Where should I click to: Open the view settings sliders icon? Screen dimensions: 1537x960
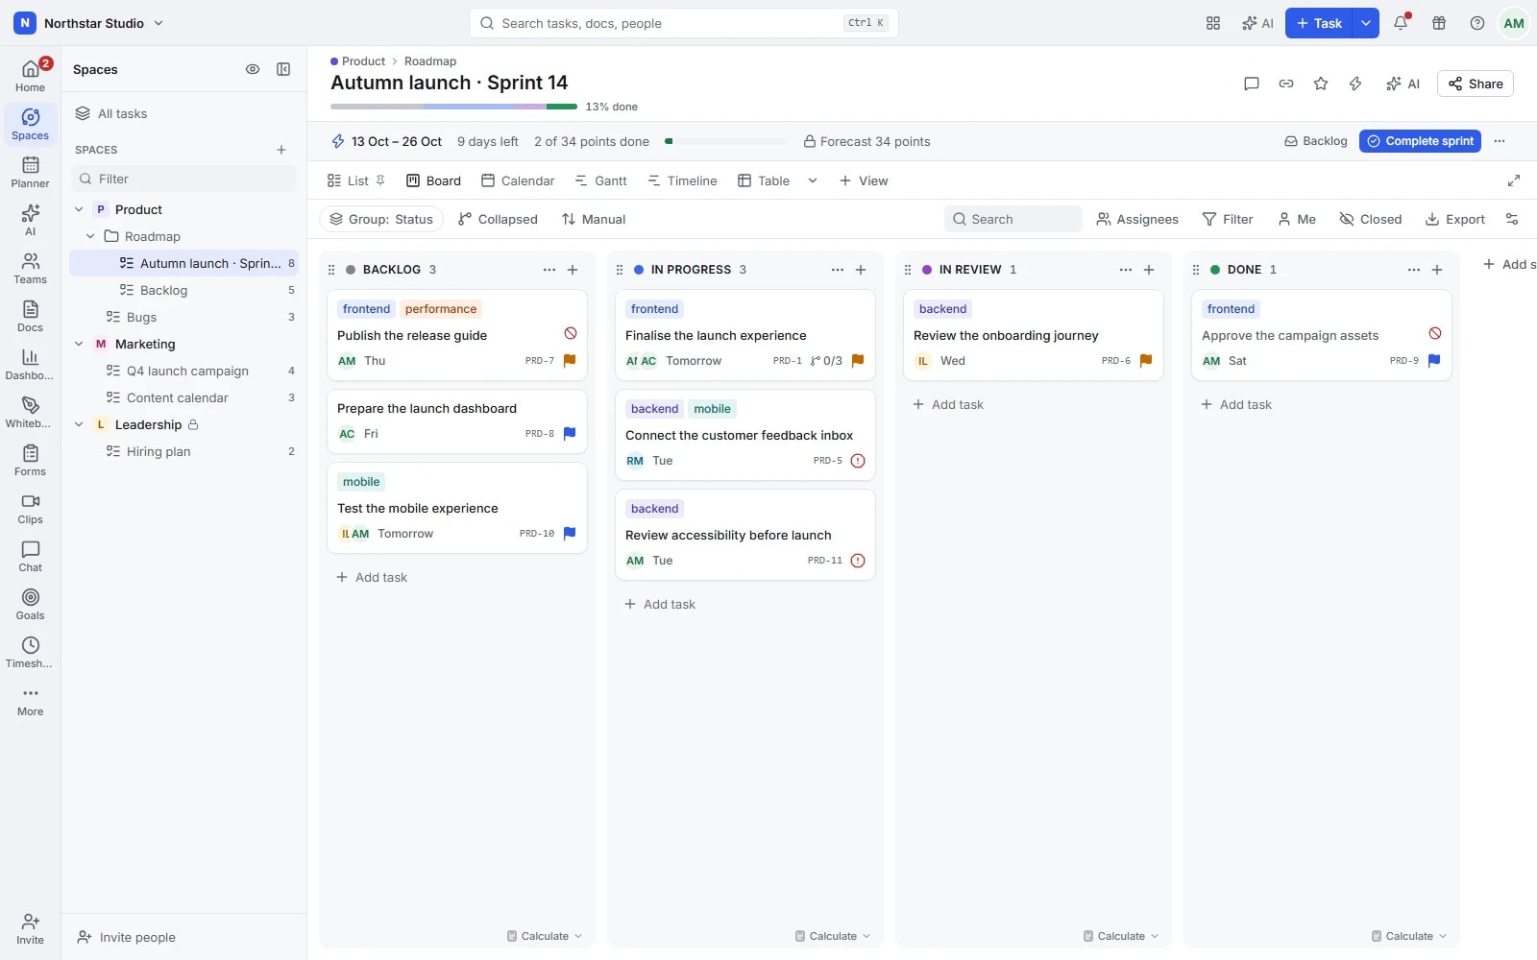(x=1512, y=219)
